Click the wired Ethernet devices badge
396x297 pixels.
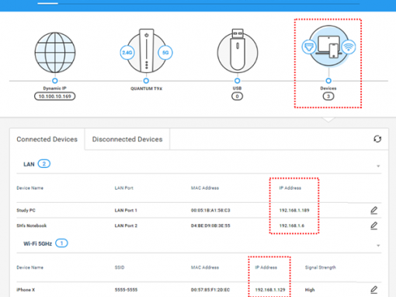(x=309, y=47)
